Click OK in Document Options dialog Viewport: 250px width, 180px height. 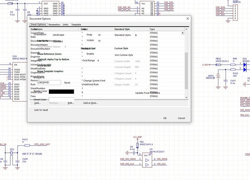point(165,118)
